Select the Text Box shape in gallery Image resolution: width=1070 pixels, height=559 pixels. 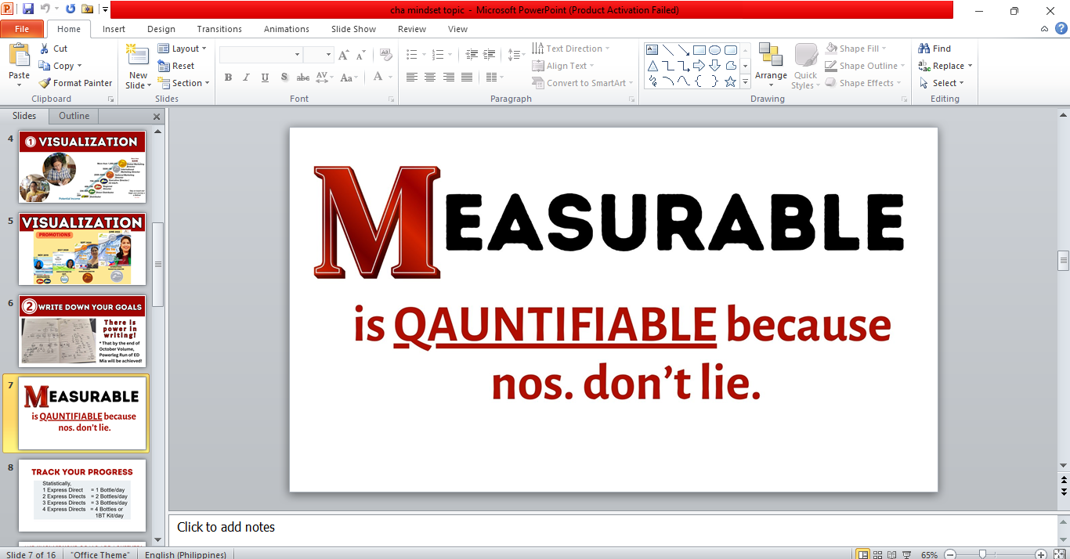[x=652, y=49]
